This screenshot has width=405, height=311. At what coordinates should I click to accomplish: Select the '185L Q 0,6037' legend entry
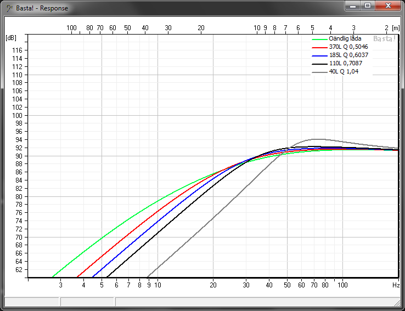[x=348, y=55]
